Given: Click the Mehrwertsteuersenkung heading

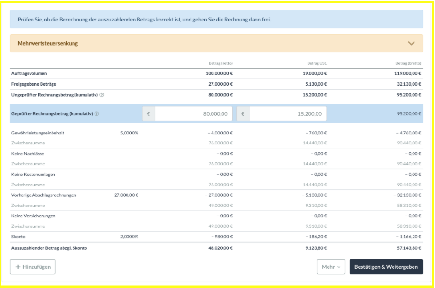Looking at the screenshot, I should click(48, 43).
